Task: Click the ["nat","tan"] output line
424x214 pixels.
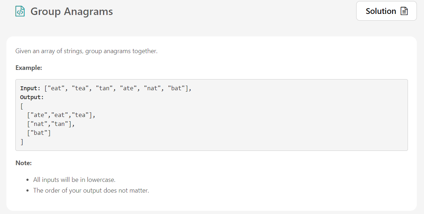Action: [51, 124]
